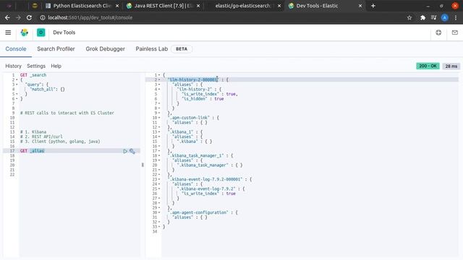Click the GET _search line in editor
Image resolution: width=463 pixels, height=260 pixels.
[33, 75]
